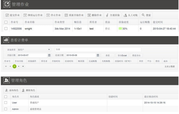Go to the previous billing page

click(10, 66)
